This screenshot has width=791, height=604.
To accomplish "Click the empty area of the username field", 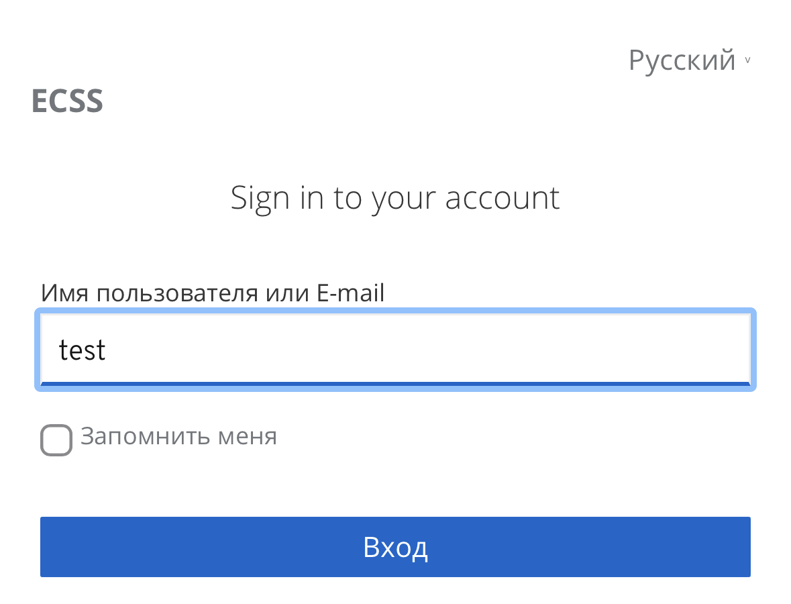I will click(470, 349).
